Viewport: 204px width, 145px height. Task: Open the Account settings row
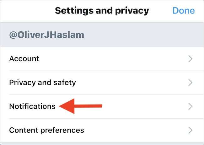[24, 59]
